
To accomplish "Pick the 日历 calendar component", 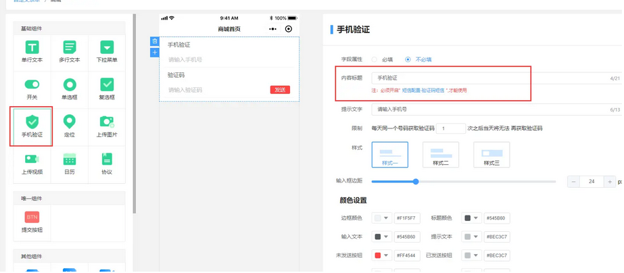I will pyautogui.click(x=69, y=160).
